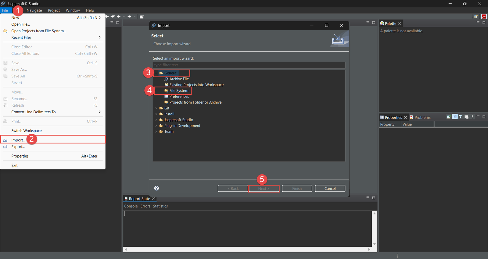
Task: Select File System import wizard
Action: click(179, 91)
